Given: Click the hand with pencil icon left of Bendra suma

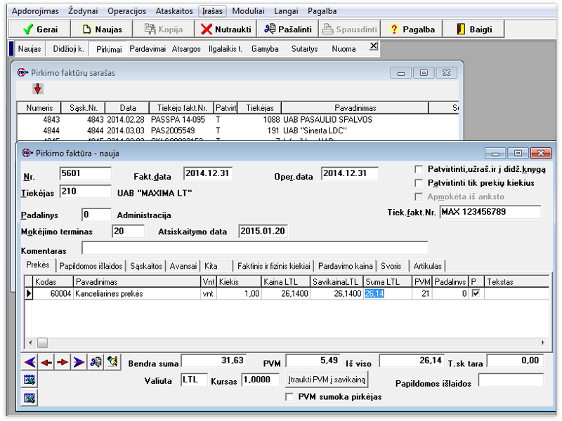Looking at the screenshot, I should (x=112, y=362).
